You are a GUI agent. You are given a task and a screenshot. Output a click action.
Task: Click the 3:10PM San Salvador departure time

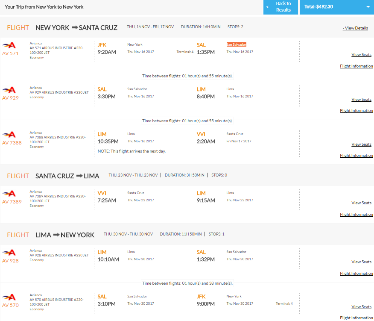(x=107, y=304)
